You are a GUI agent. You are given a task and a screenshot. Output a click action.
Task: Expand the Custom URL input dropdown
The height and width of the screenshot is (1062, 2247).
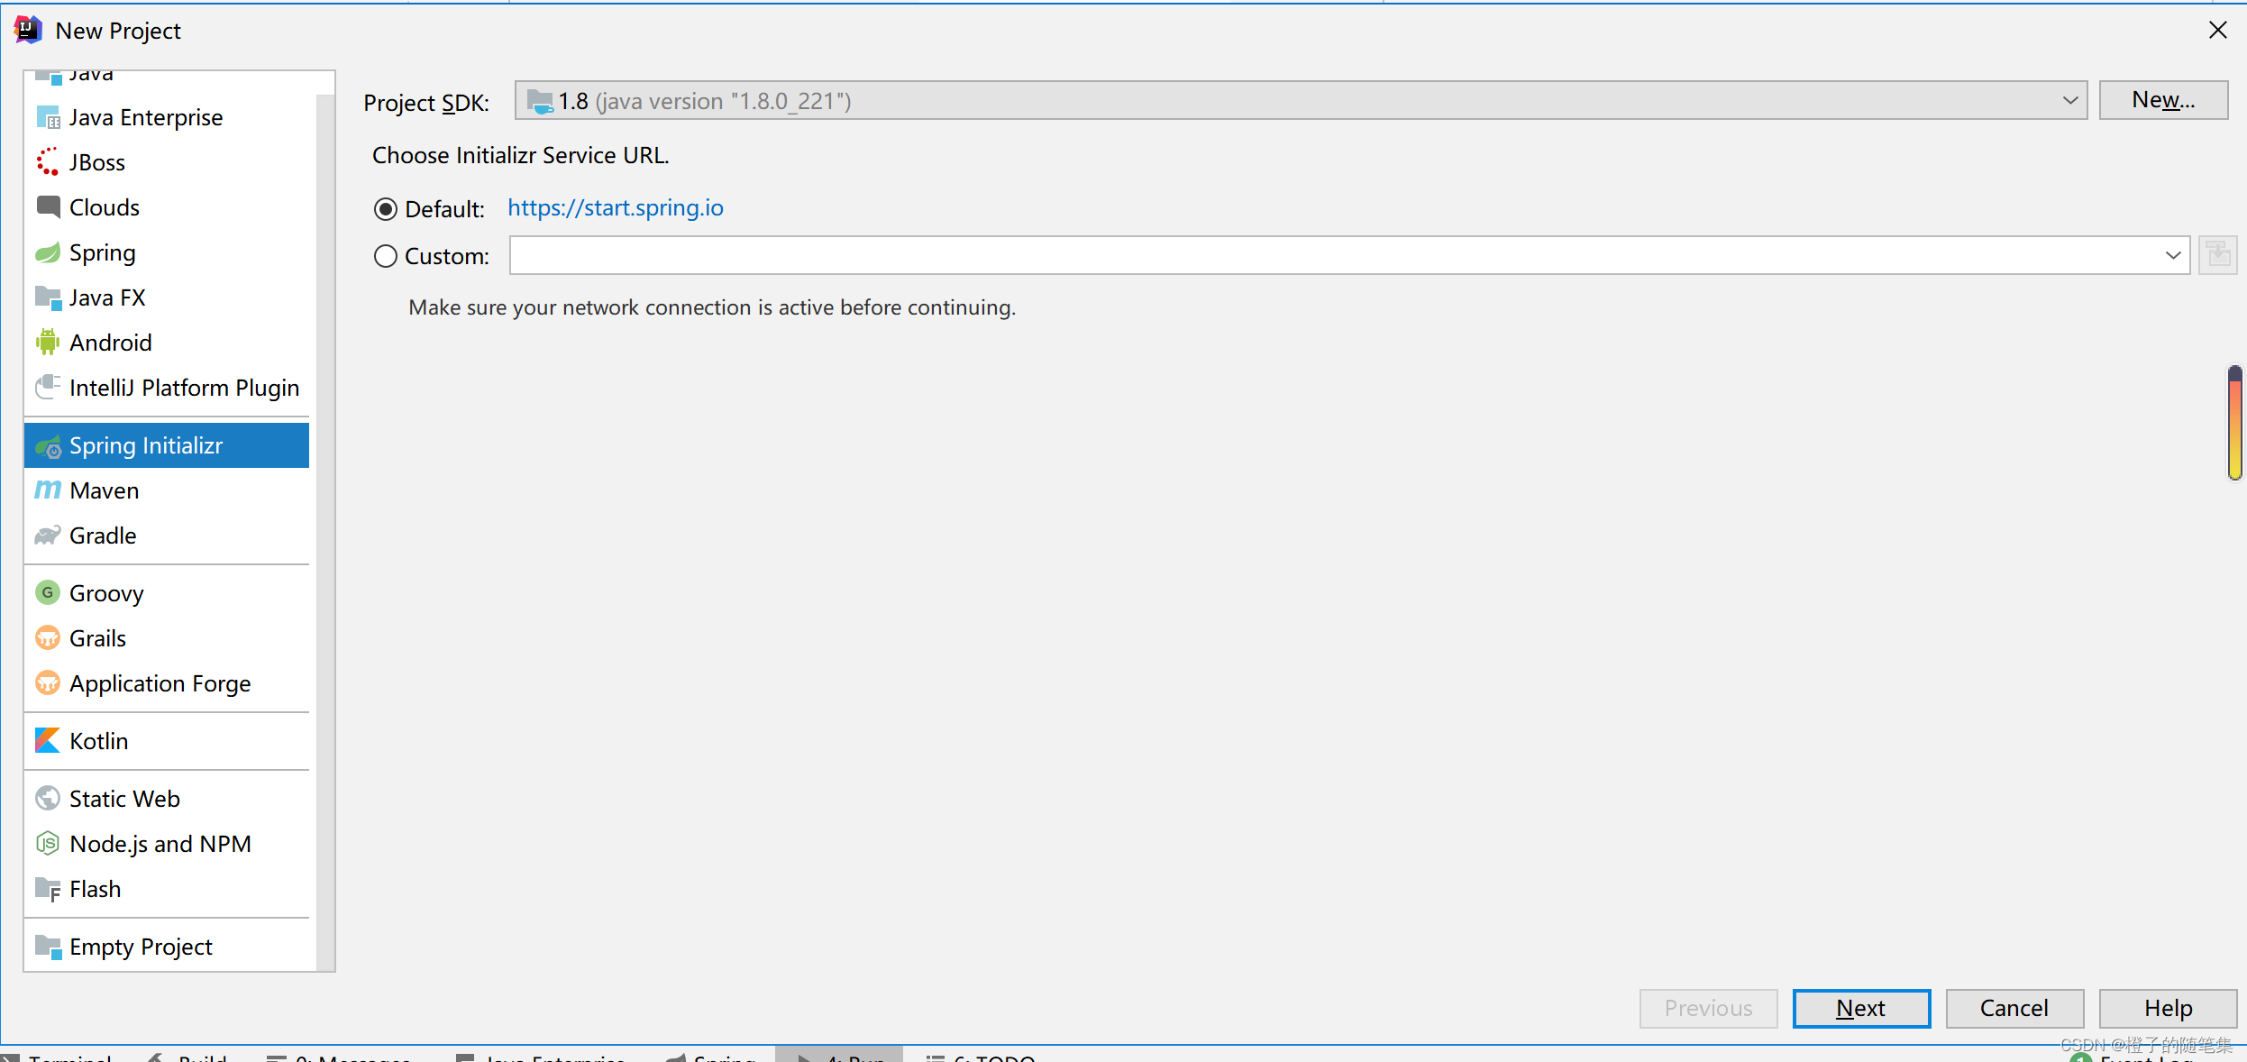pos(2174,255)
